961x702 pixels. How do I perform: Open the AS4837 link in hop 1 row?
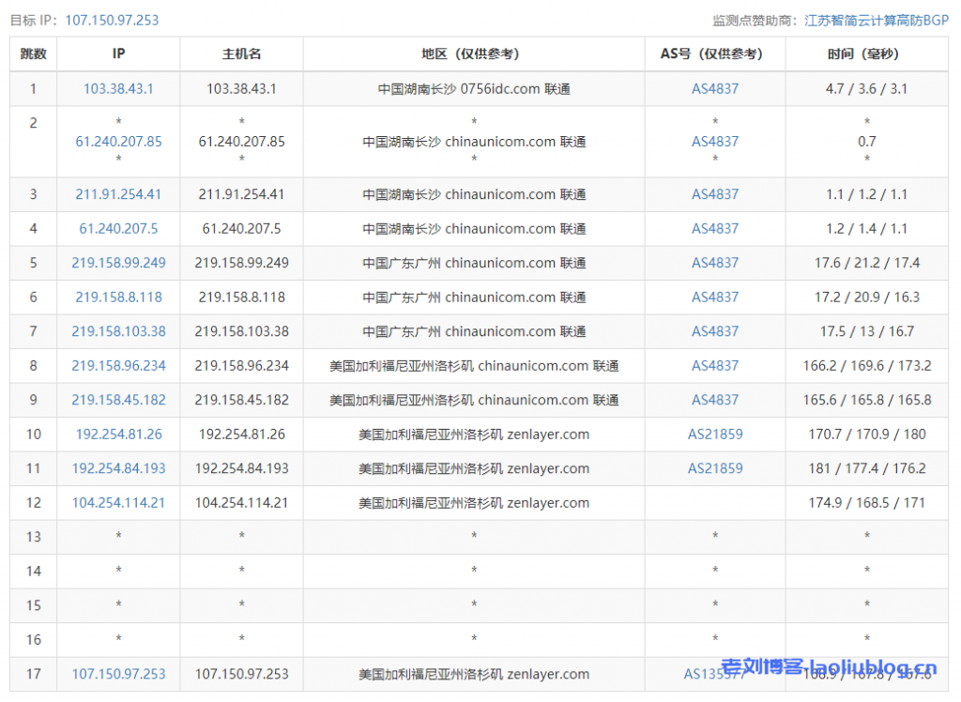715,89
